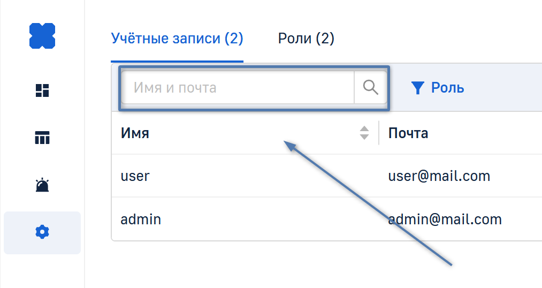Click the Имя column header
Viewport: 542px width, 288px height.
[x=135, y=133]
